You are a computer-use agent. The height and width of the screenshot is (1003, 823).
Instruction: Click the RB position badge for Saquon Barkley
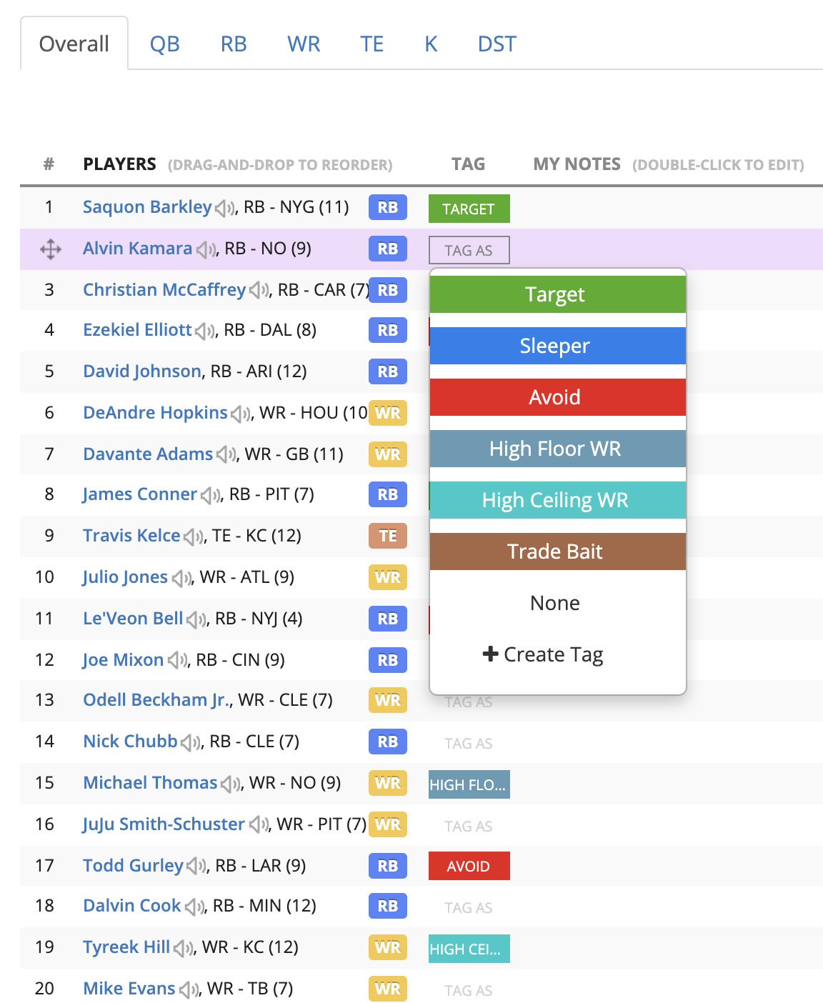point(388,207)
